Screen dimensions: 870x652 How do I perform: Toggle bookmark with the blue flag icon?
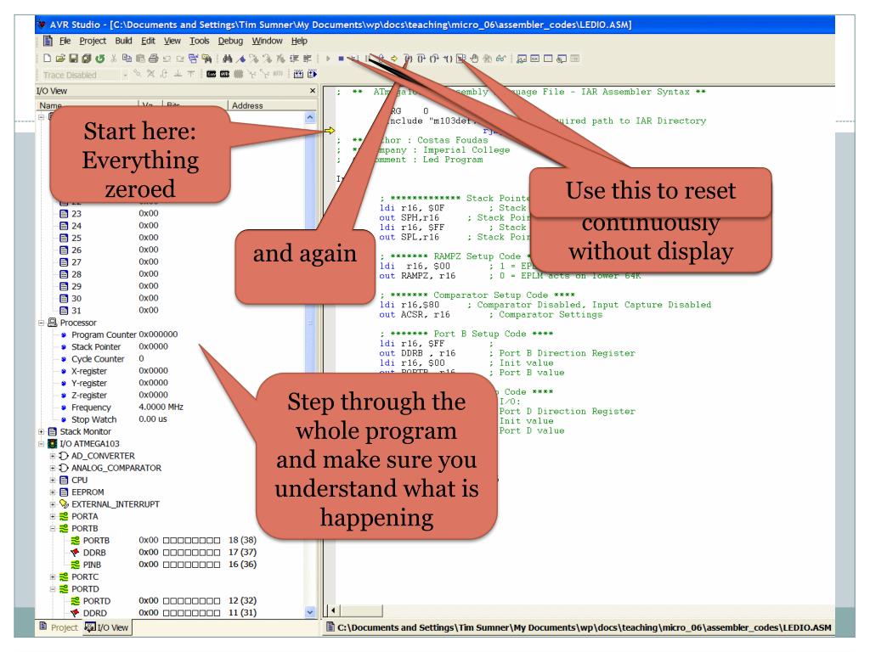[x=240, y=59]
